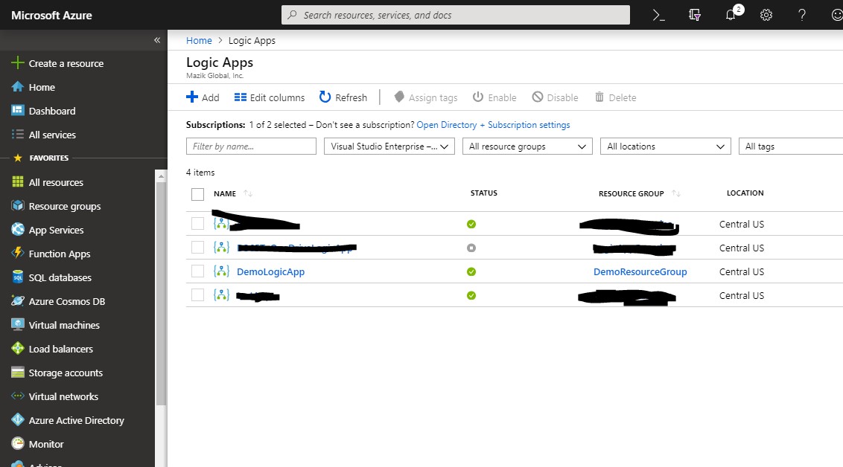Open Dashboard from the sidebar
Screen dimensions: 843x467
[50, 111]
